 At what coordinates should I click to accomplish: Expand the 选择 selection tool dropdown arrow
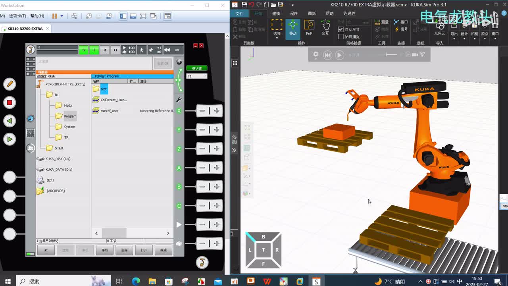coord(277,37)
